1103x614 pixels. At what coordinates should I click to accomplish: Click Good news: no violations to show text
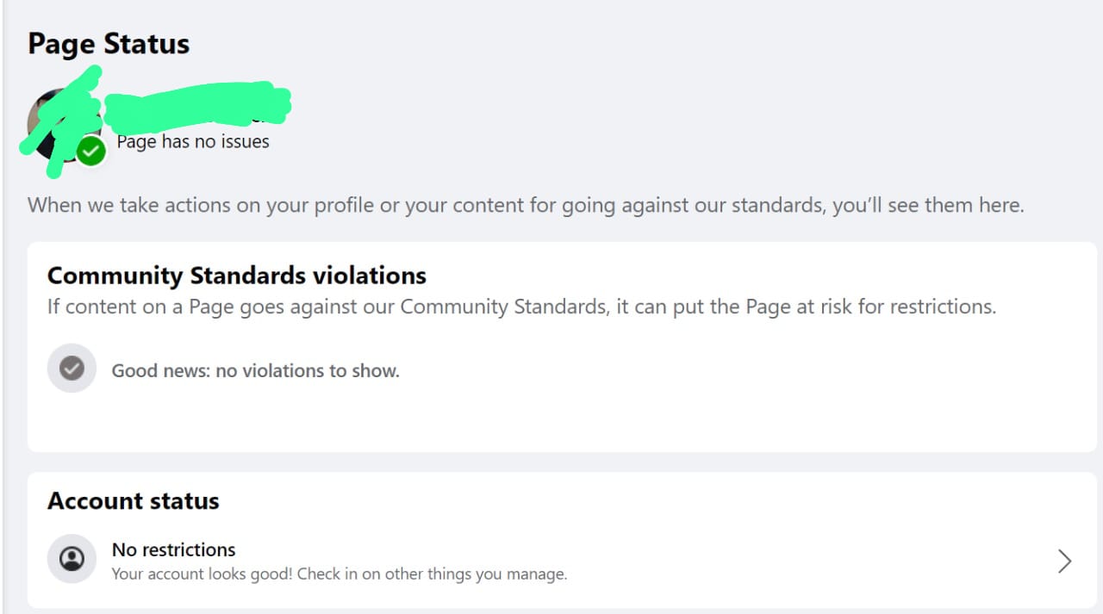tap(256, 371)
